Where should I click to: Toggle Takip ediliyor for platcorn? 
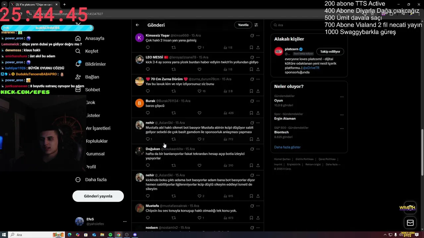(x=330, y=52)
